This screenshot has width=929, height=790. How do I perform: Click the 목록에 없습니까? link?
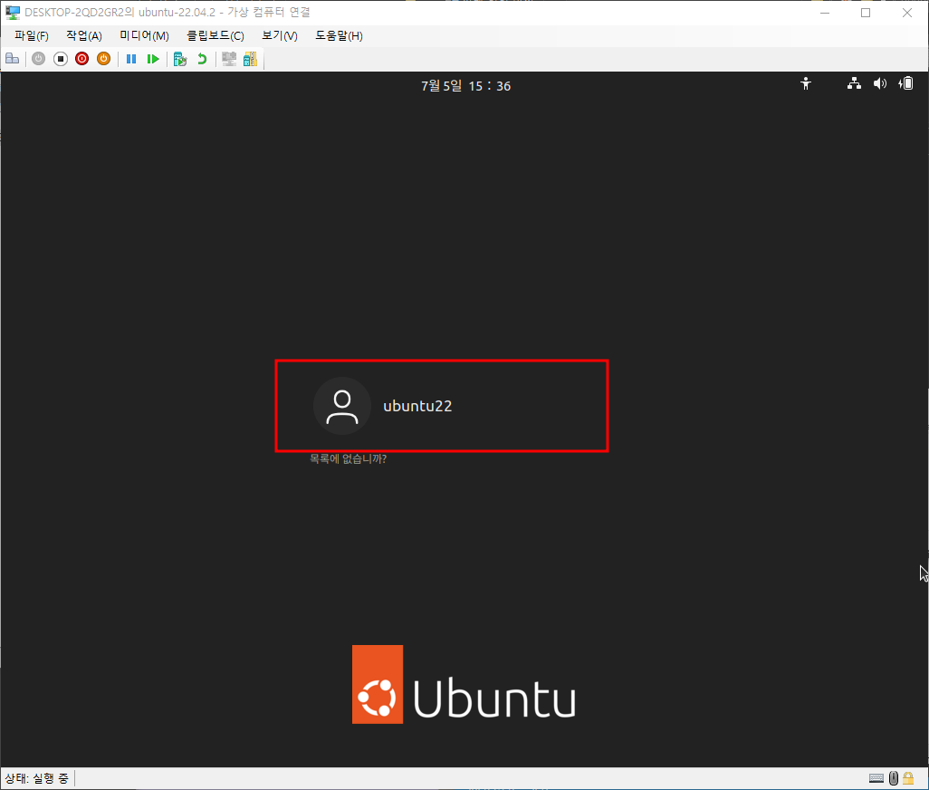(349, 458)
